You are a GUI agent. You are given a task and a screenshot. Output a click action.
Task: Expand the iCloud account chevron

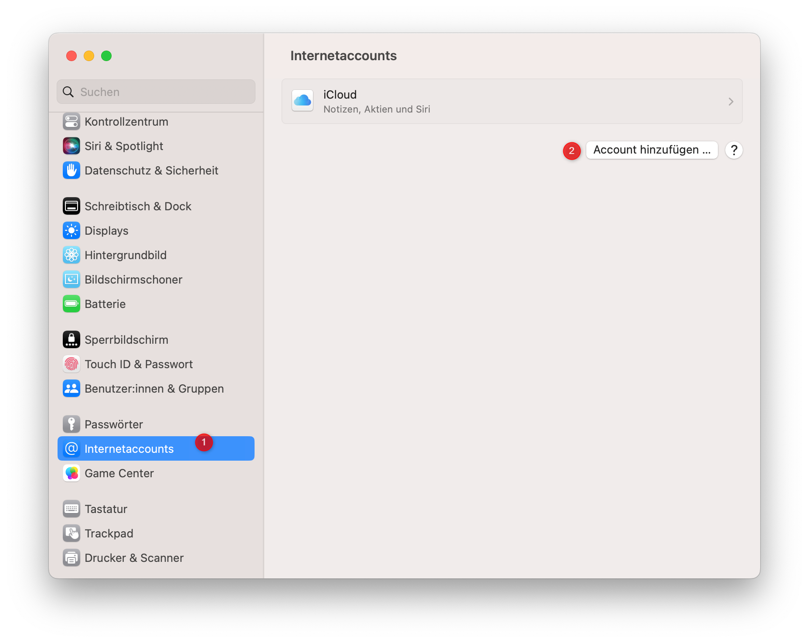(731, 102)
